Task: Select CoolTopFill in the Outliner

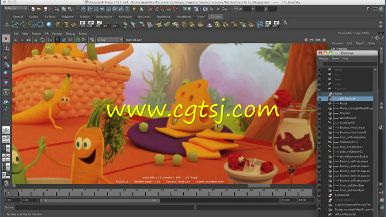Action: 347,123
